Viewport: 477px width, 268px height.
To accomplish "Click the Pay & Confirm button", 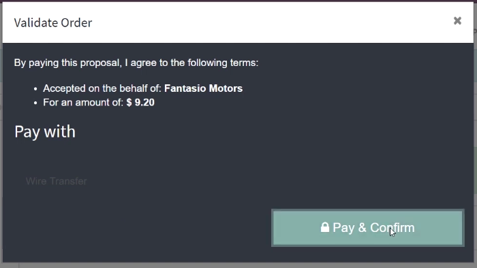I will (x=368, y=228).
